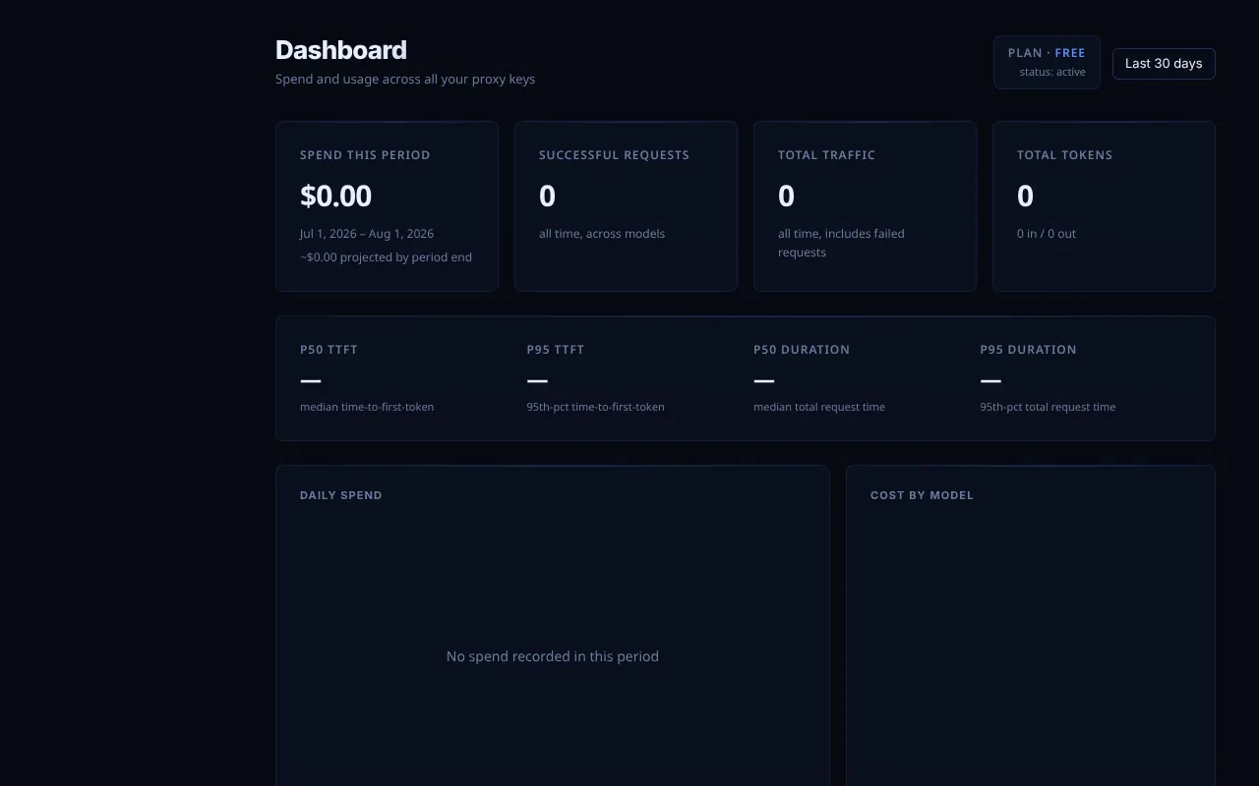Click the 'Spend and usage across all your proxy keys' subtitle
Viewport: 1259px width, 786px height.
click(x=405, y=79)
